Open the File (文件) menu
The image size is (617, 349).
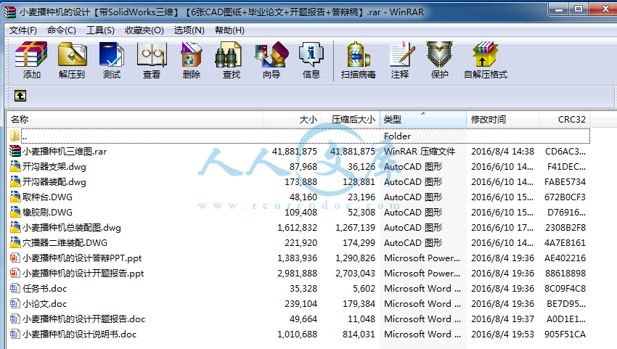(23, 30)
